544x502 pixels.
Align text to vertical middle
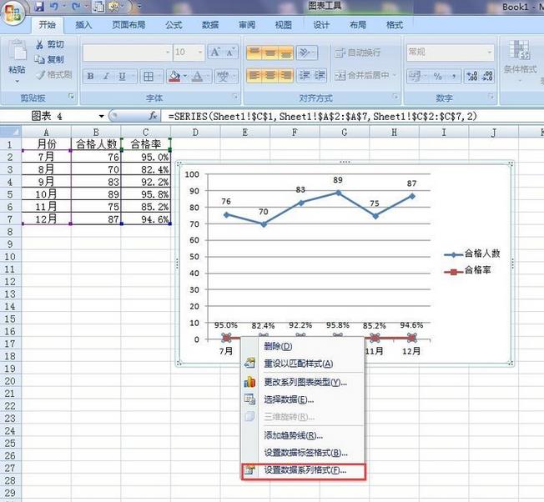(x=270, y=53)
